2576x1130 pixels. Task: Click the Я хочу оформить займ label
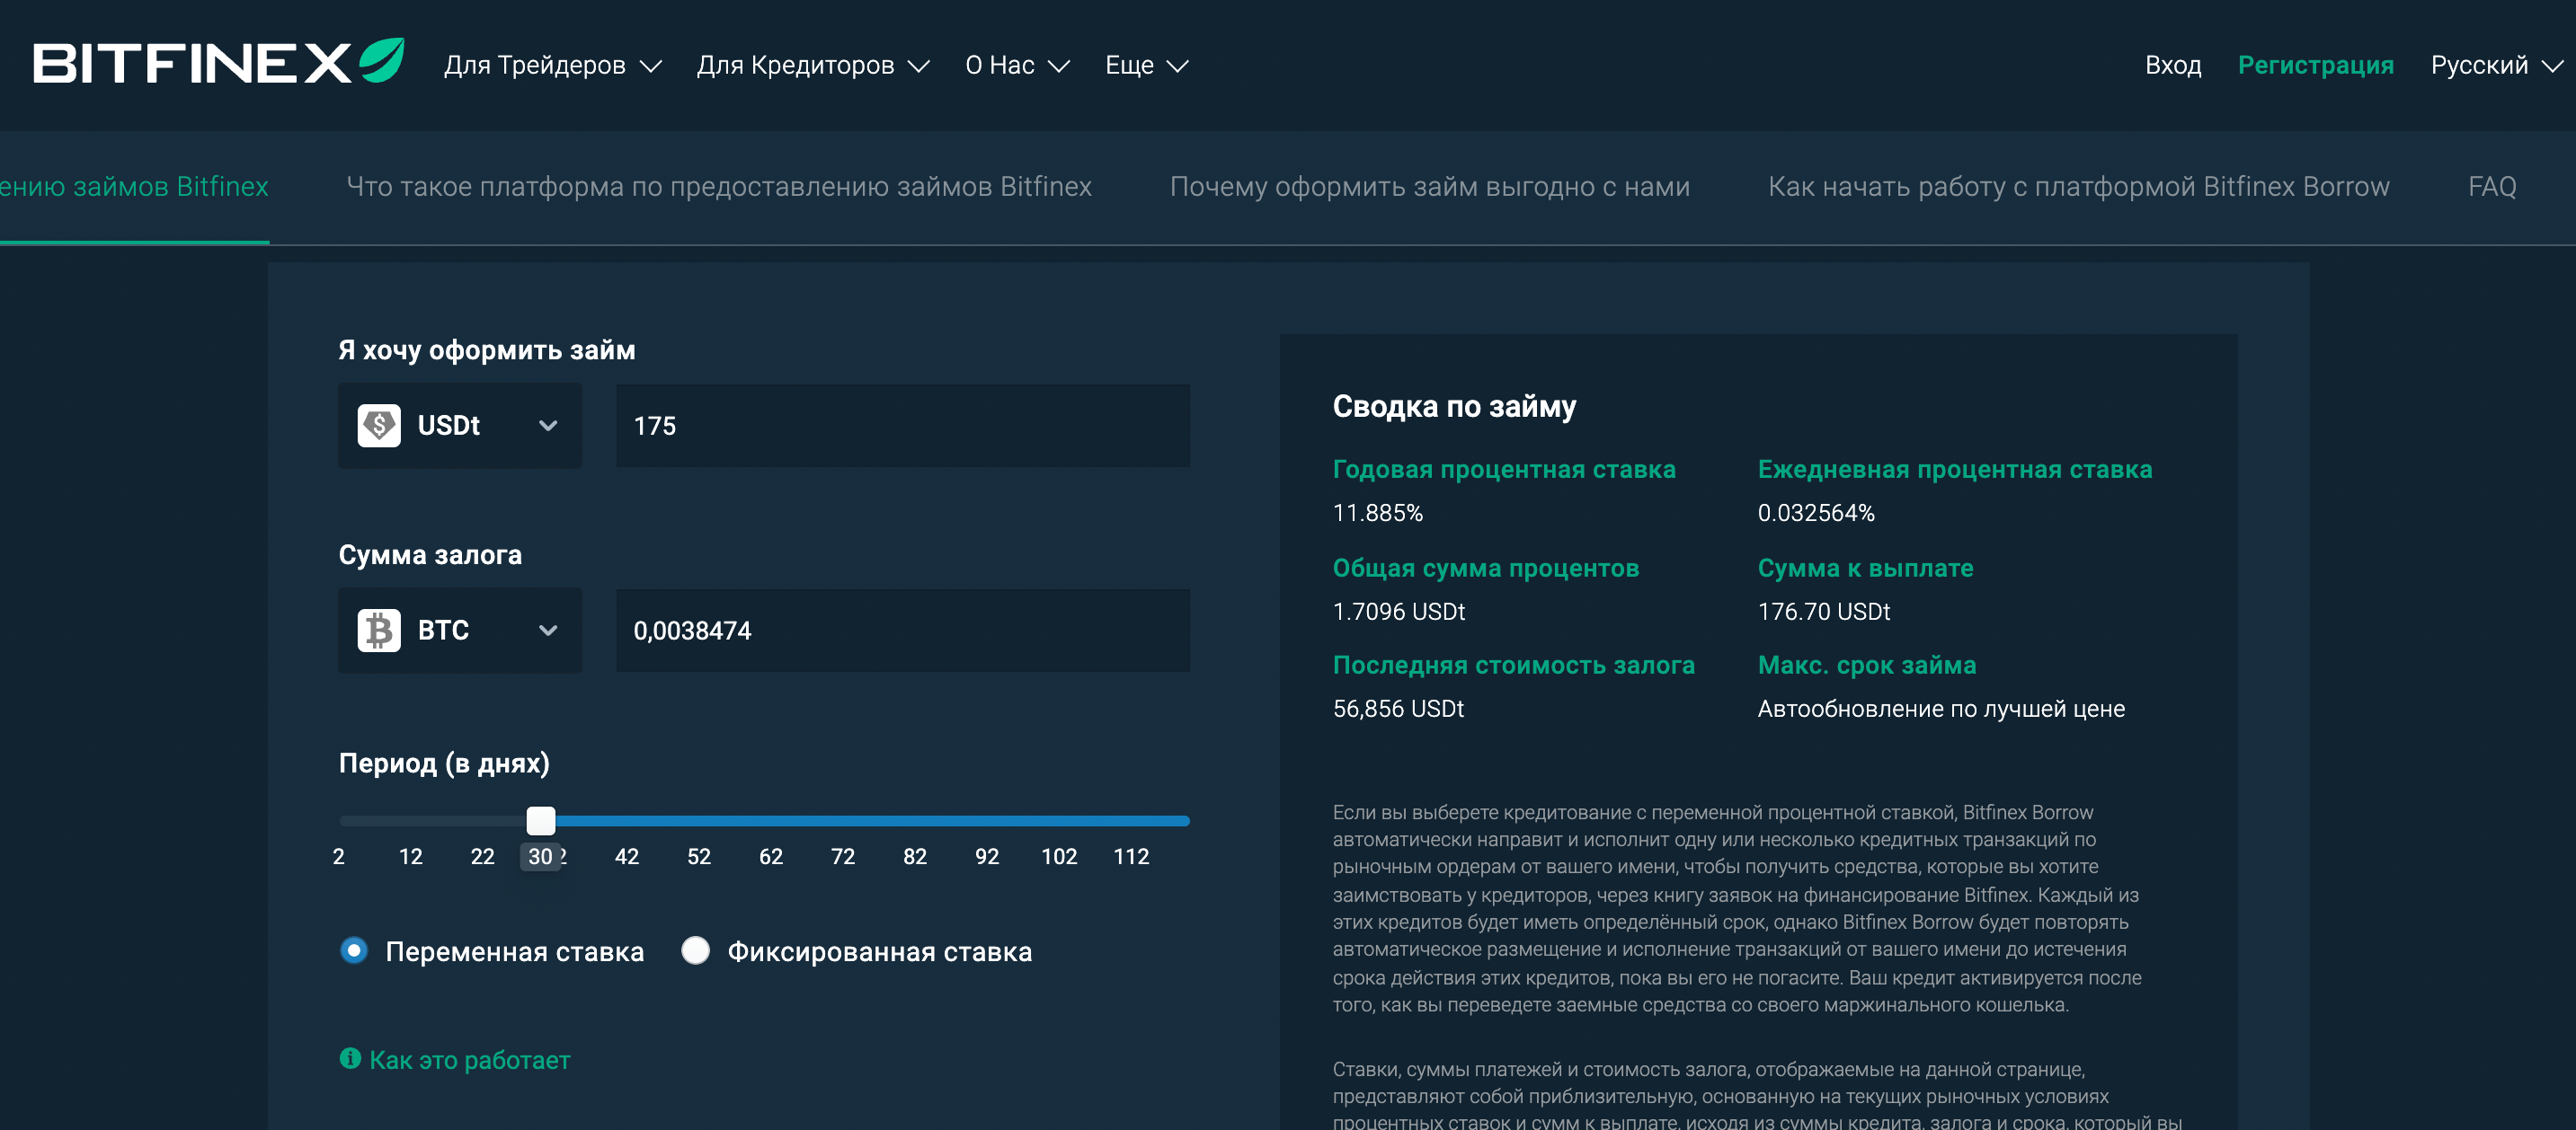click(487, 350)
